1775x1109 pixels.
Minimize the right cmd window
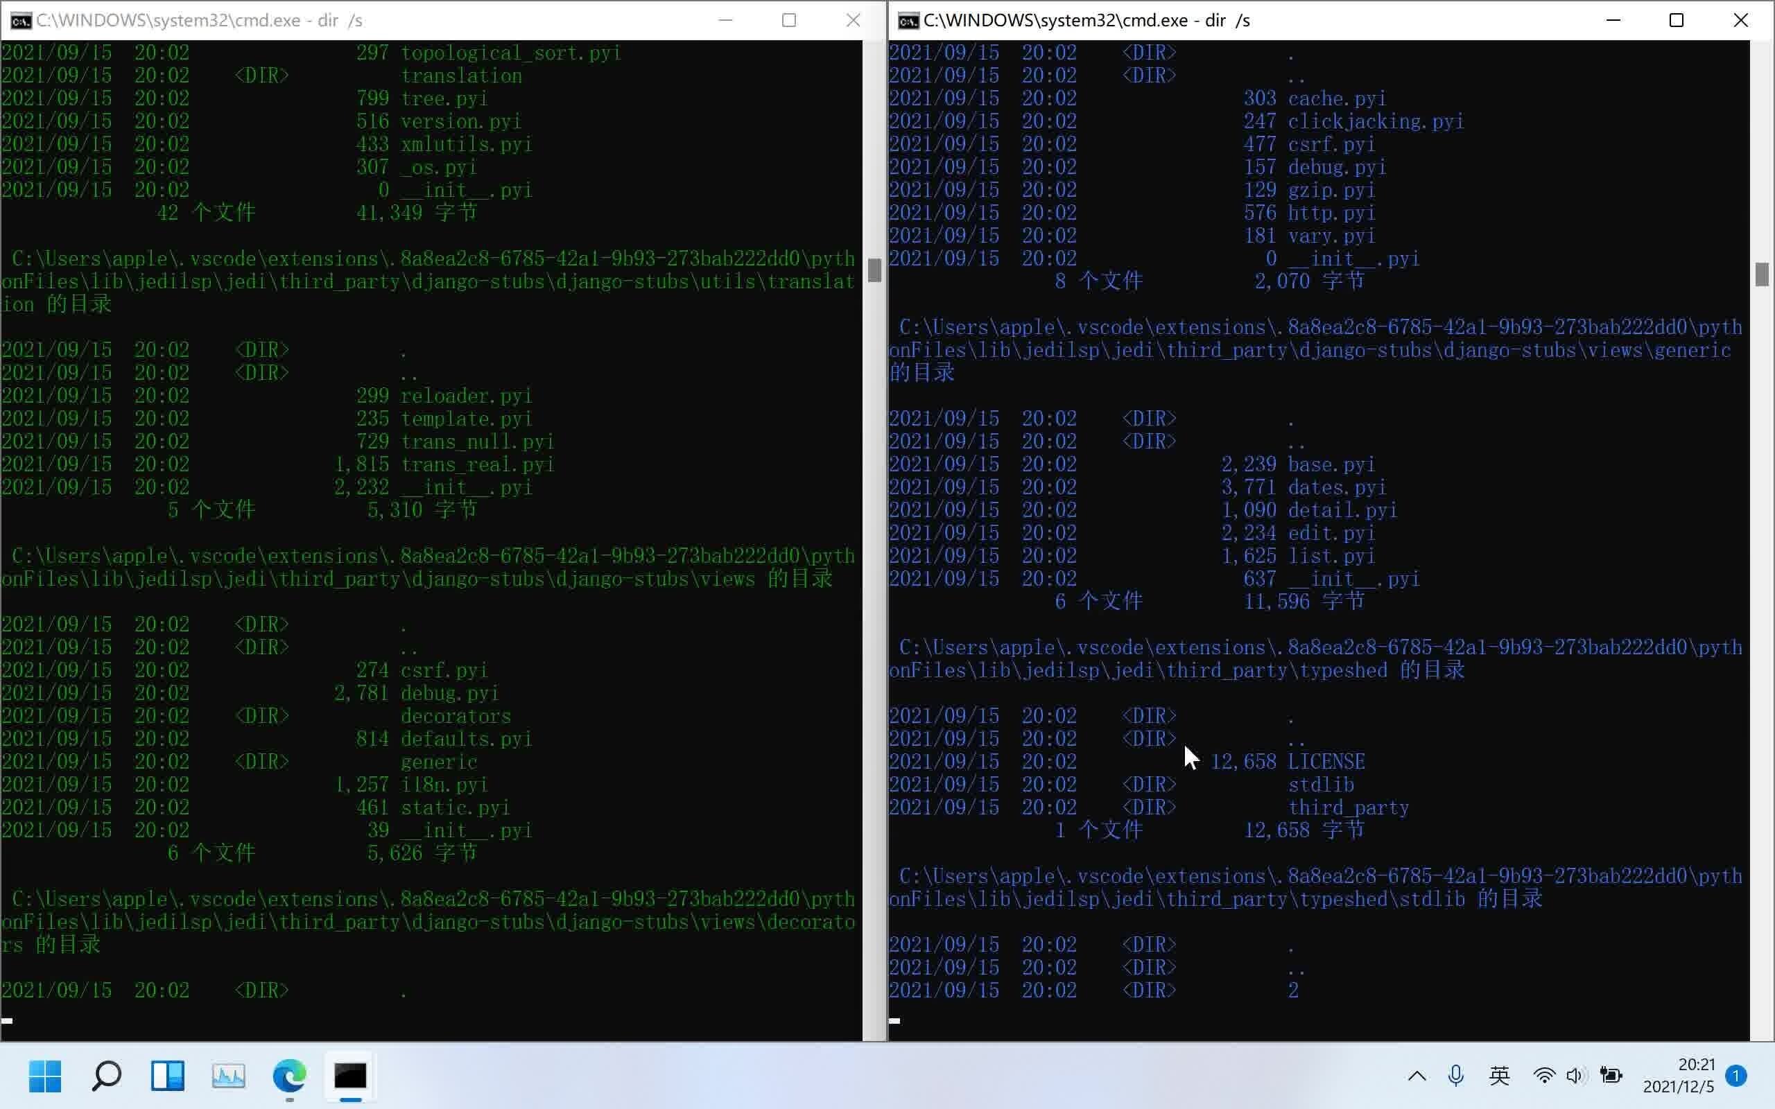pos(1613,20)
